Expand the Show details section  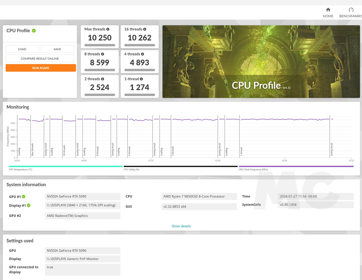tap(181, 226)
